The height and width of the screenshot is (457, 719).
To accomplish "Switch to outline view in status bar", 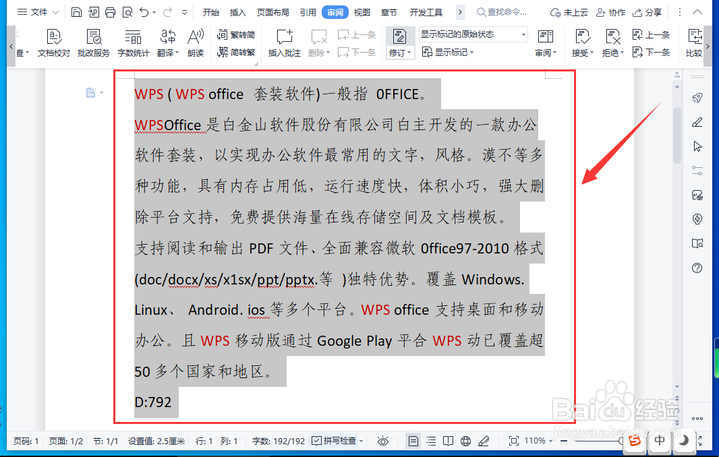I will [430, 441].
